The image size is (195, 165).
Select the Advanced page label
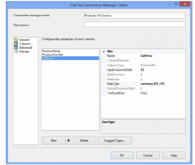pos(25,48)
